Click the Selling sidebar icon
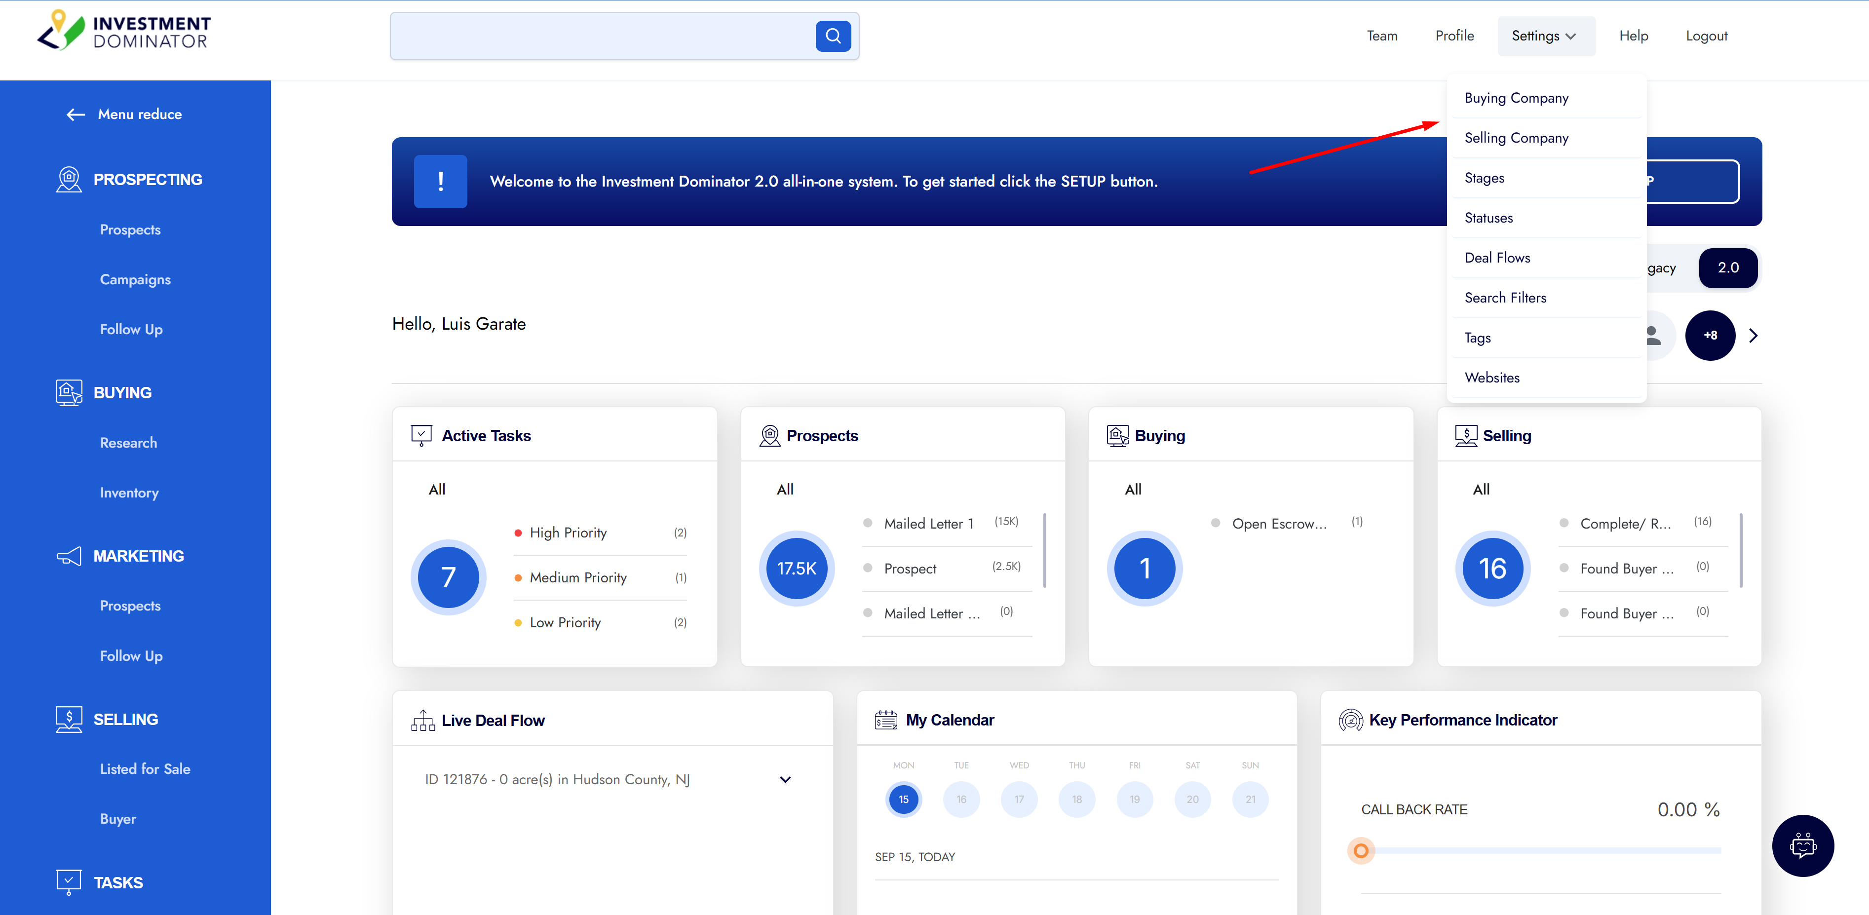Image resolution: width=1869 pixels, height=915 pixels. [x=69, y=719]
